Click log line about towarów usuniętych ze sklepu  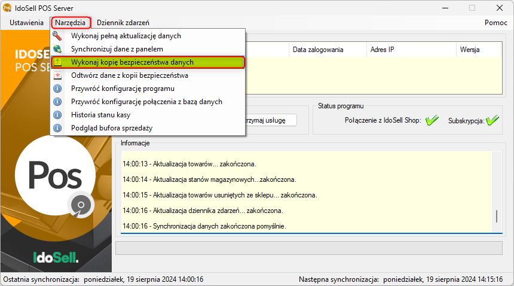220,195
